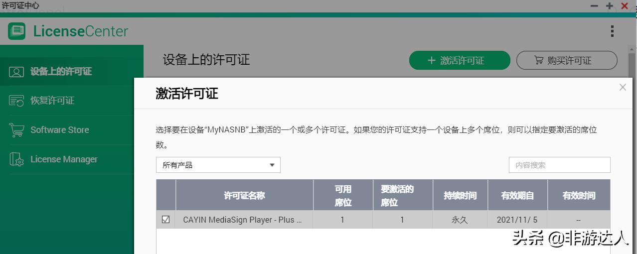Click the 激活许可证 green button
The width and height of the screenshot is (637, 254).
[x=460, y=60]
